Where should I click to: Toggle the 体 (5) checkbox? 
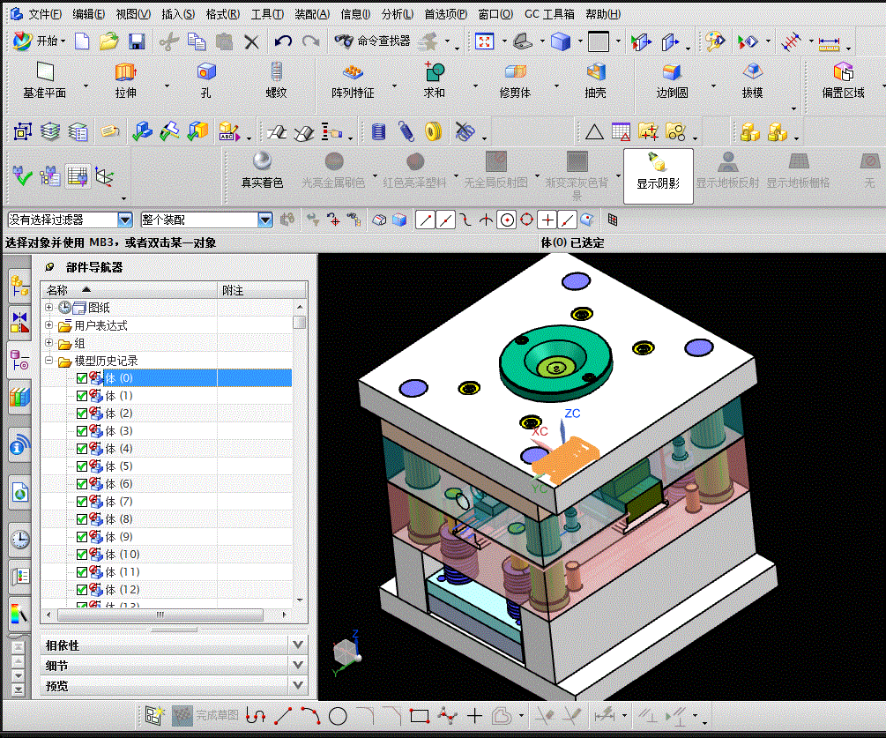(x=82, y=466)
